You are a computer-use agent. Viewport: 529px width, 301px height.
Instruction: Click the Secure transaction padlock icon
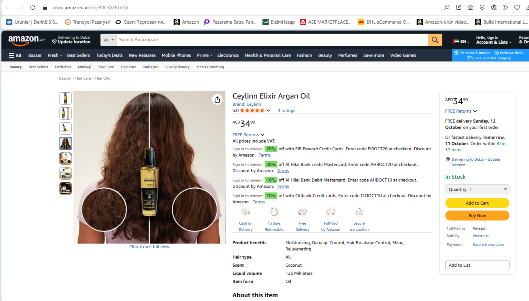(359, 212)
